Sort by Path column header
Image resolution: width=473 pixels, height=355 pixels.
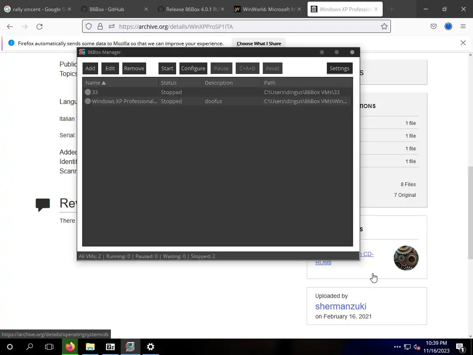pyautogui.click(x=306, y=83)
